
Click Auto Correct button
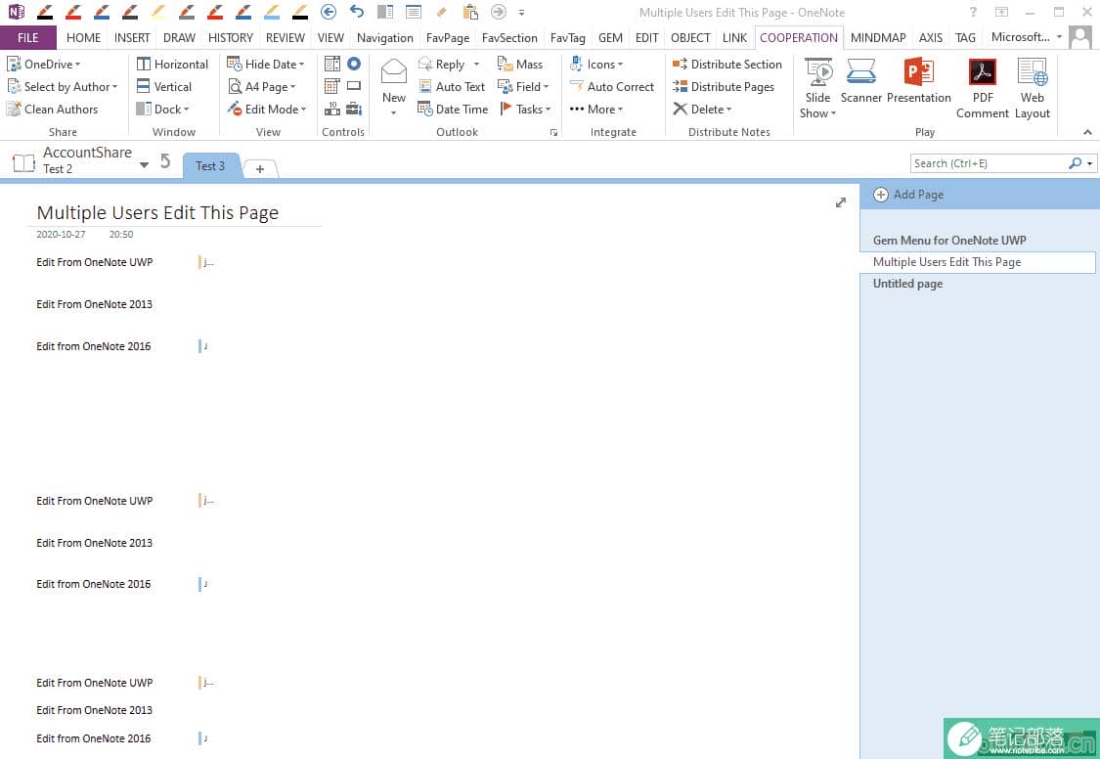tap(612, 86)
